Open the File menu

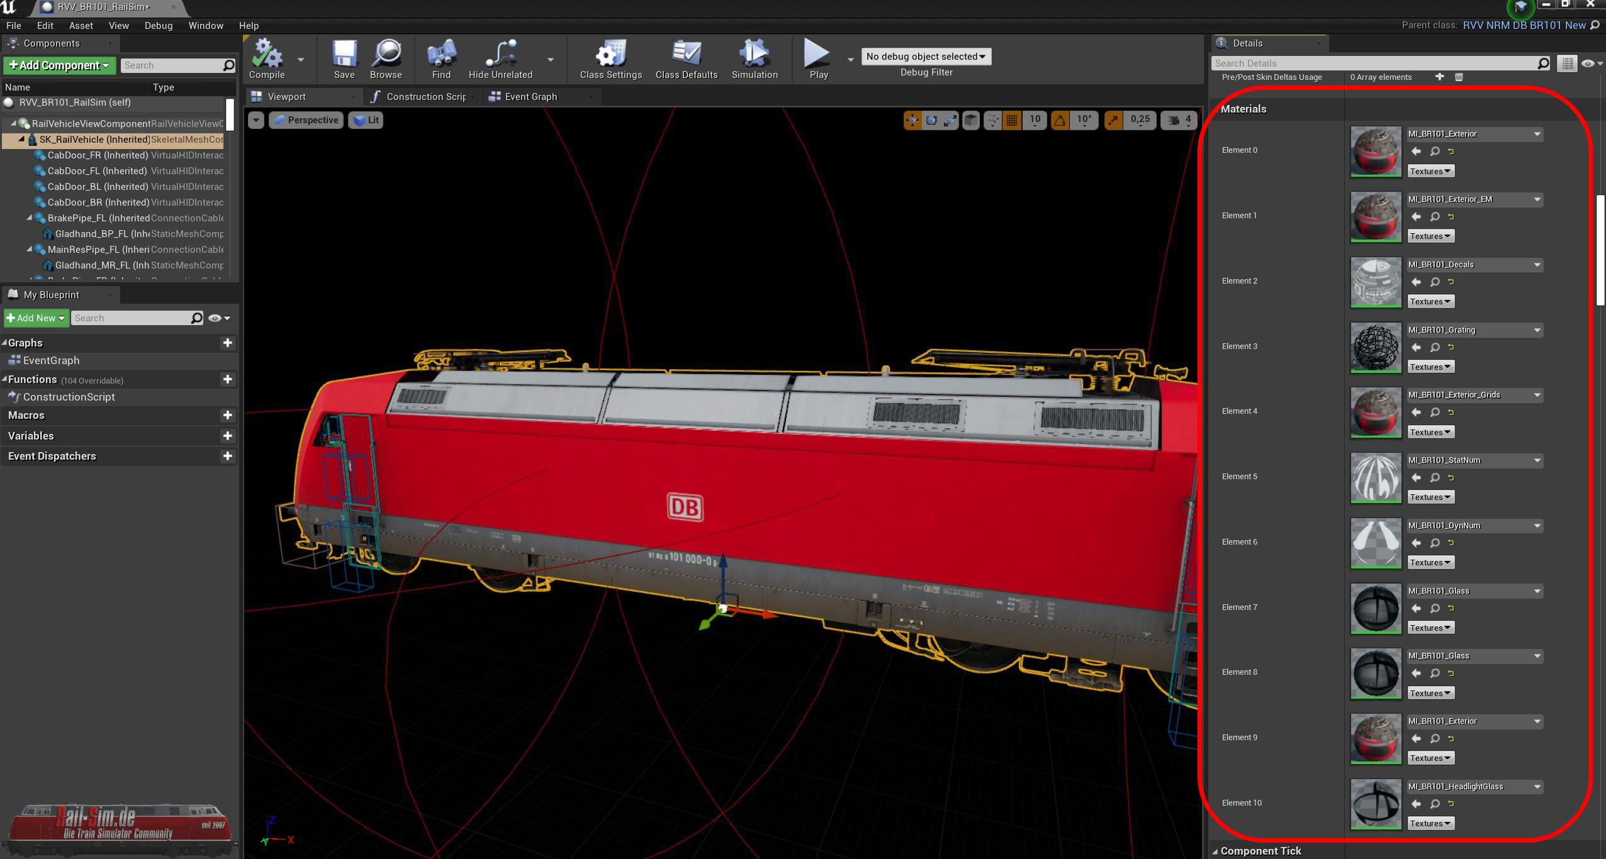click(13, 26)
